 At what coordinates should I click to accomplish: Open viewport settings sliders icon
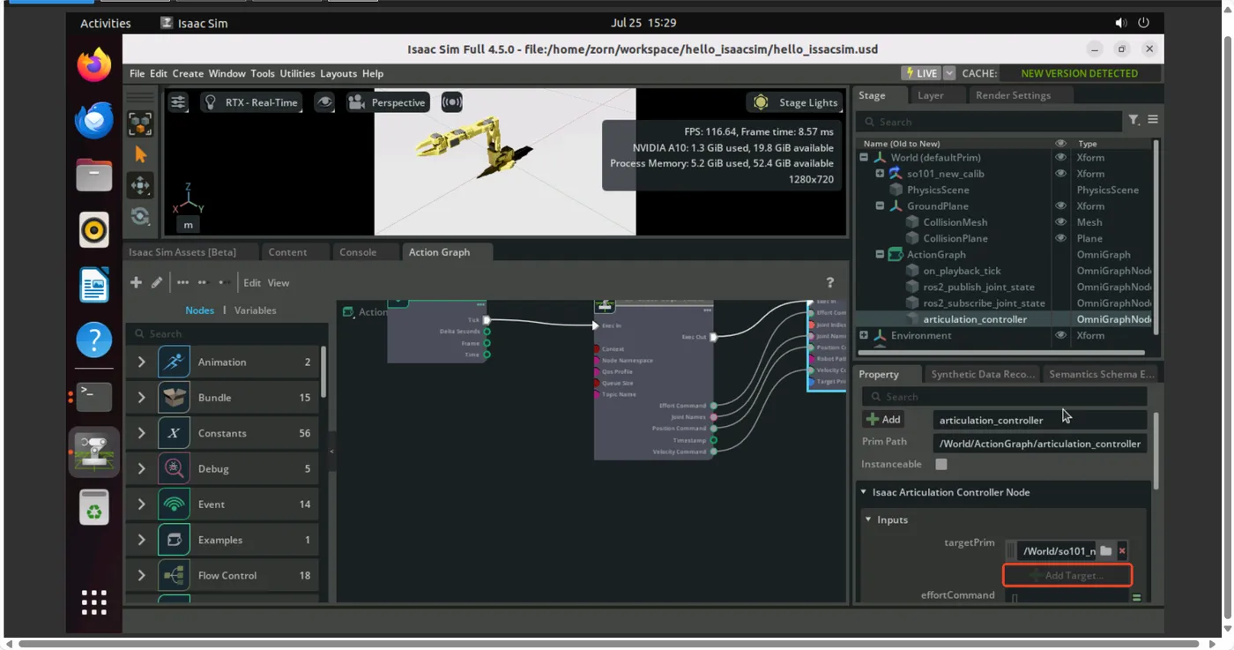(178, 102)
